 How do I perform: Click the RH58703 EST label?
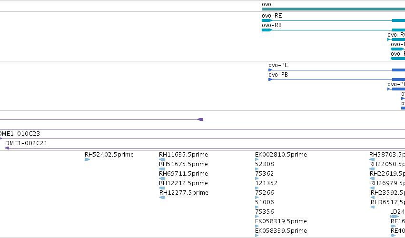pos(387,155)
